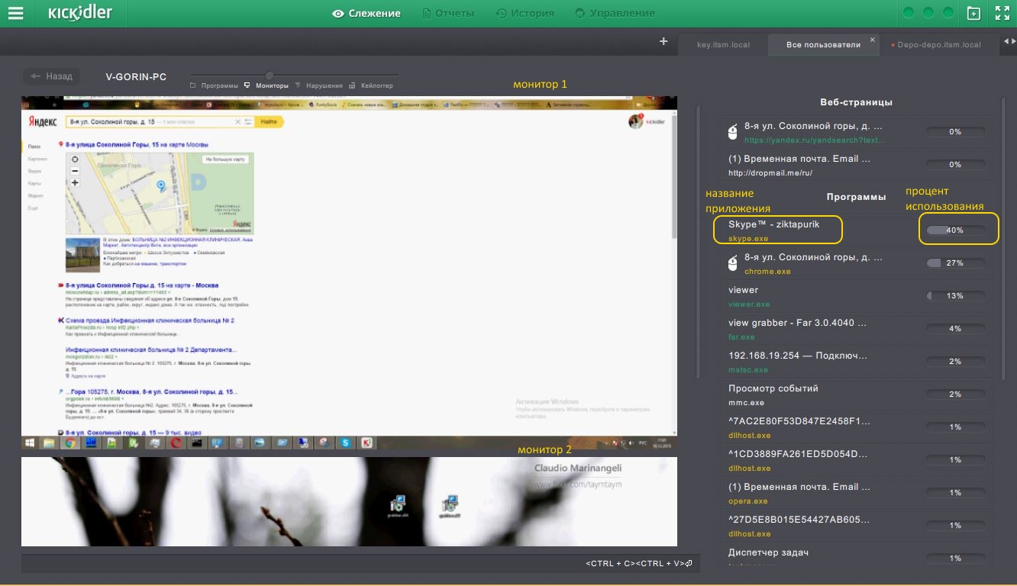Open the Управление section
1017x586 pixels.
615,13
